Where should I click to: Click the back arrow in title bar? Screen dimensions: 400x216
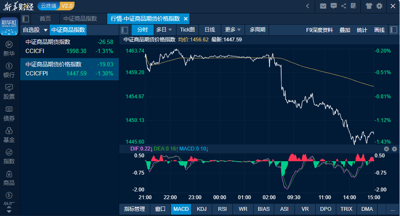tap(307, 6)
